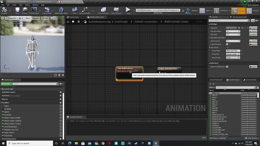Click the favorite star icon in graph breadcrumb bar
Image resolution: width=260 pixels, height=146 pixels.
pos(68,21)
